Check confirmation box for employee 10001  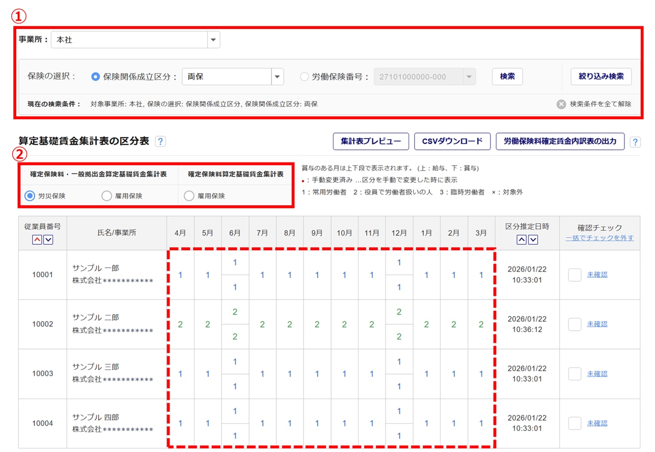(x=575, y=275)
